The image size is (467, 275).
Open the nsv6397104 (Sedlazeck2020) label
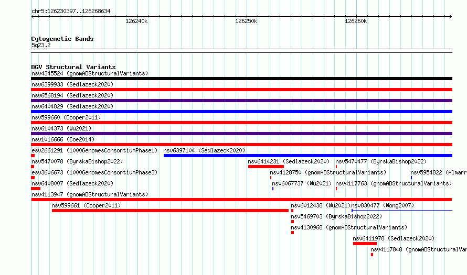pyautogui.click(x=204, y=150)
